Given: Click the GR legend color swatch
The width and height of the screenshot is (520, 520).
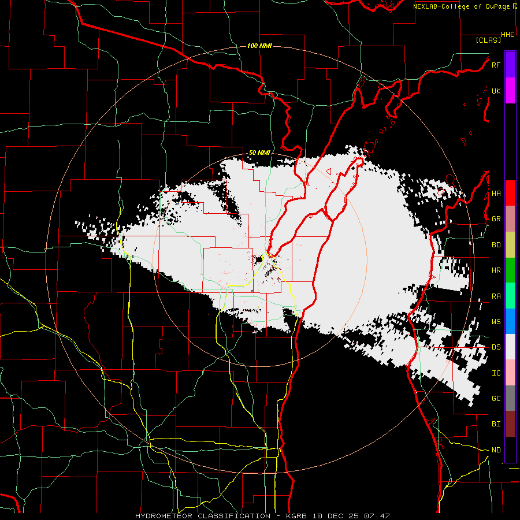Looking at the screenshot, I should click(510, 219).
